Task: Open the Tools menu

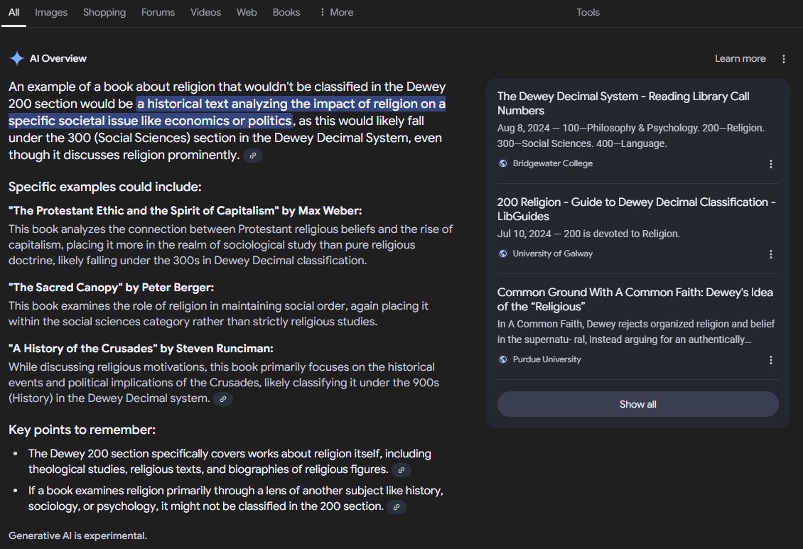Action: coord(588,12)
